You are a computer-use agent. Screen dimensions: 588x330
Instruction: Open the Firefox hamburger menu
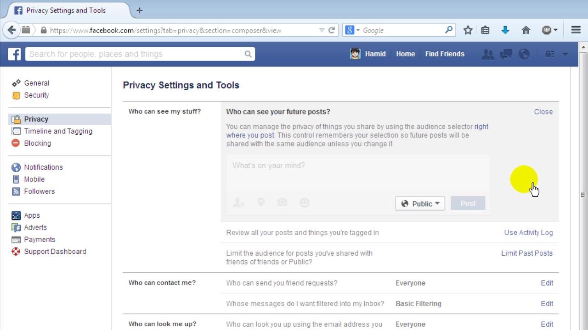pyautogui.click(x=576, y=30)
